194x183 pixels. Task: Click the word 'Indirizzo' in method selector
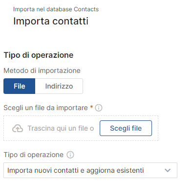(59, 86)
